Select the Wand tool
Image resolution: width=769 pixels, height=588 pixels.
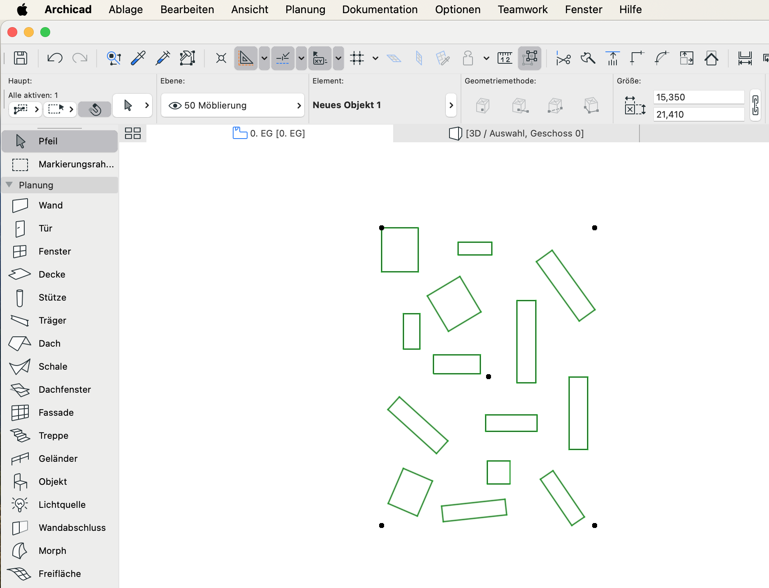pyautogui.click(x=60, y=205)
